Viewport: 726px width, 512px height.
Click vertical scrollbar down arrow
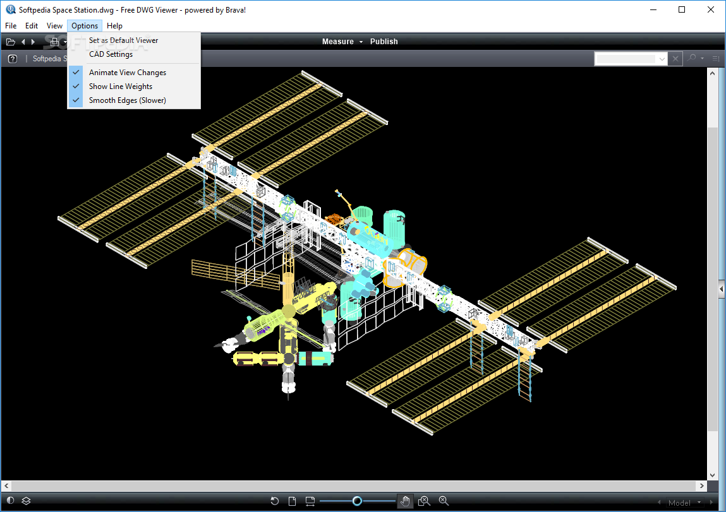(x=712, y=475)
